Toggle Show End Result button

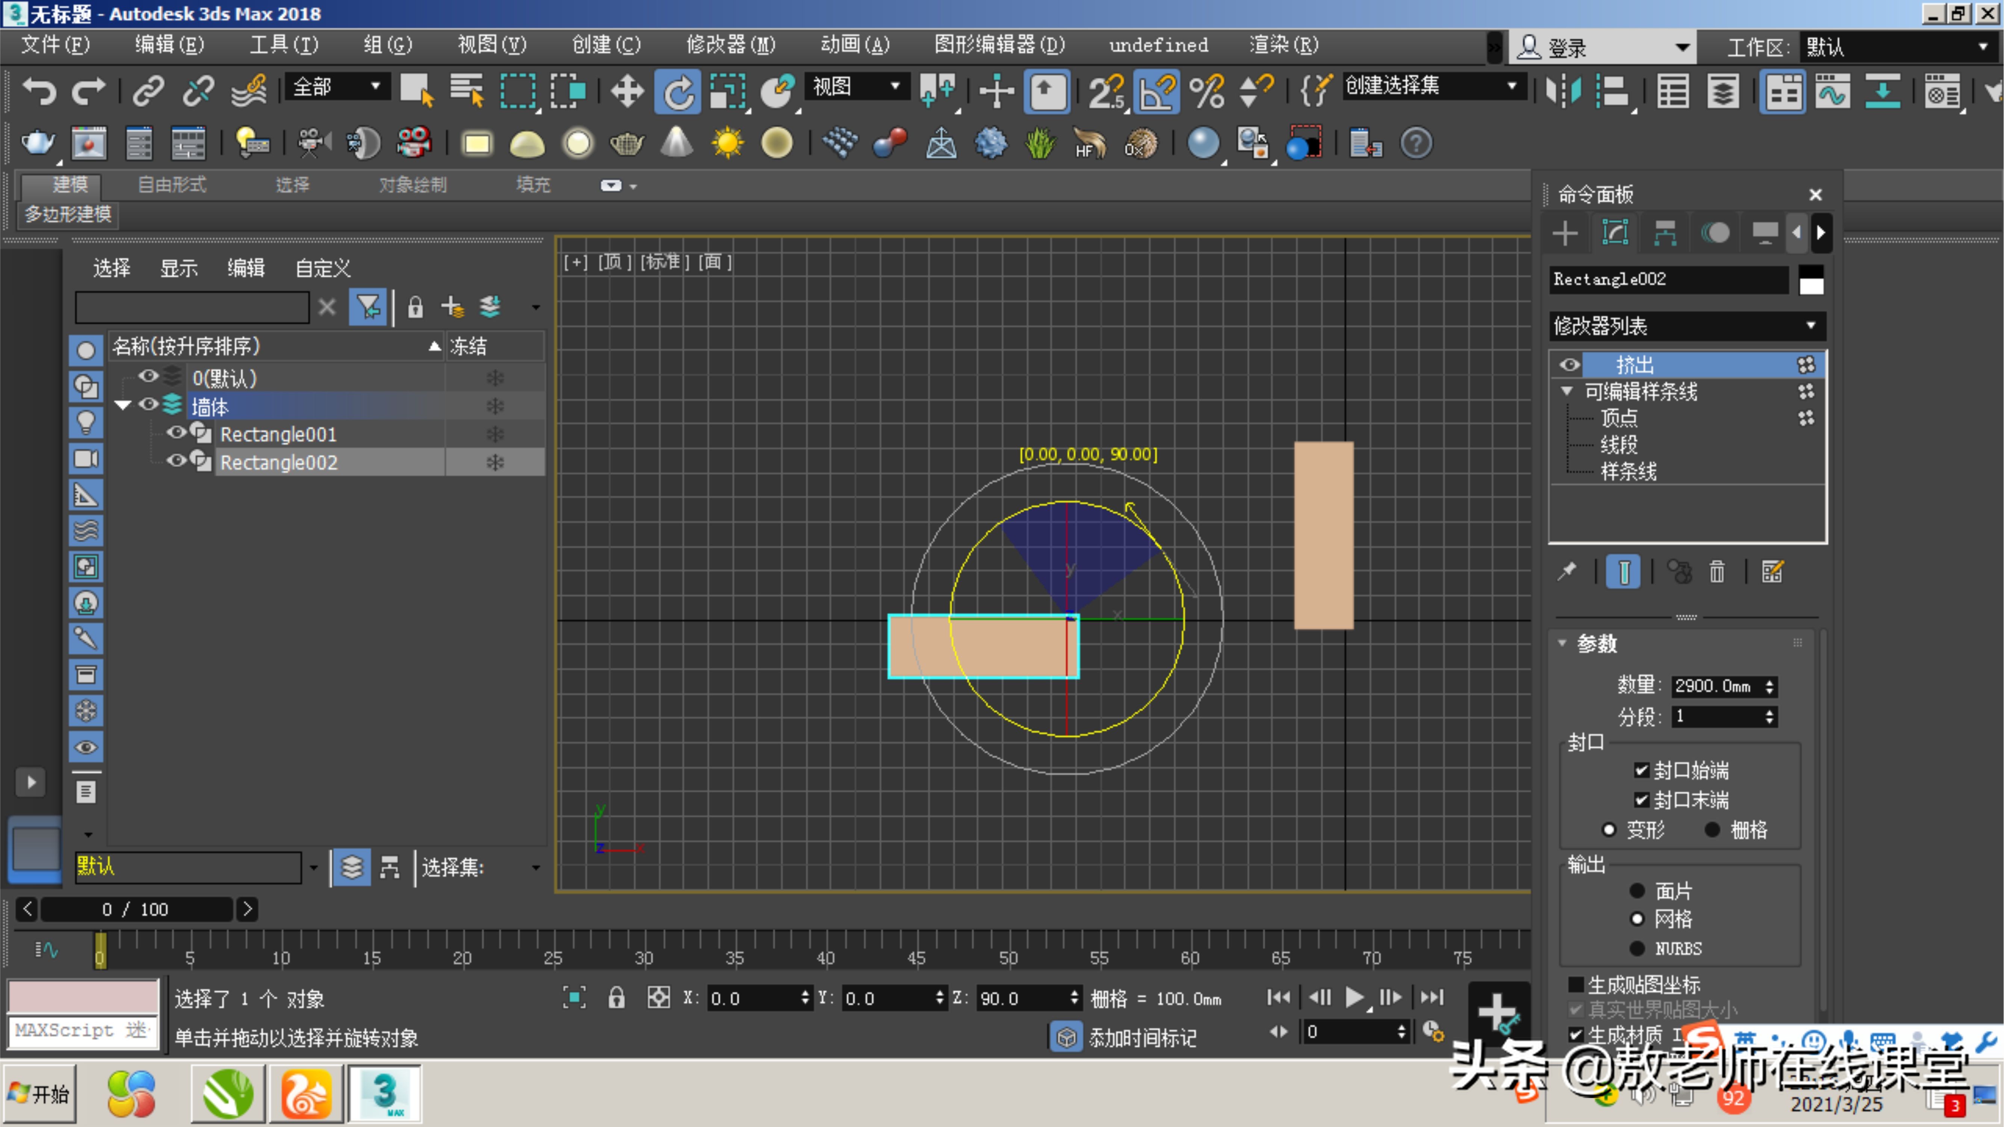tap(1623, 572)
